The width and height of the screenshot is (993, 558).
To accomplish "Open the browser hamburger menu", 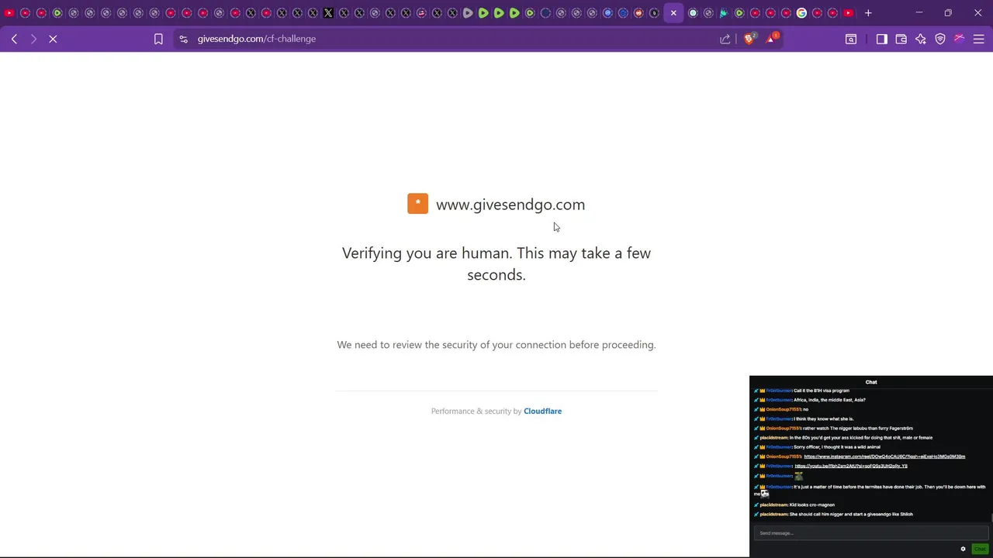I will pyautogui.click(x=979, y=39).
